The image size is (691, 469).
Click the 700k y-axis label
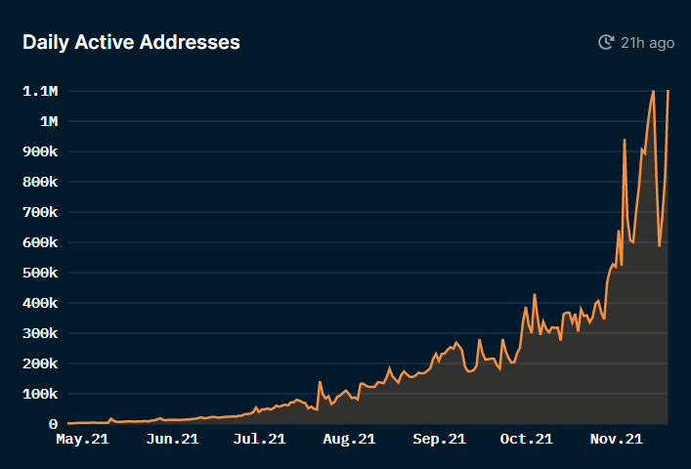coord(40,212)
